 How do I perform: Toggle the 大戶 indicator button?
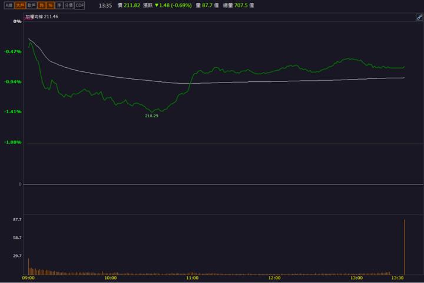20,5
